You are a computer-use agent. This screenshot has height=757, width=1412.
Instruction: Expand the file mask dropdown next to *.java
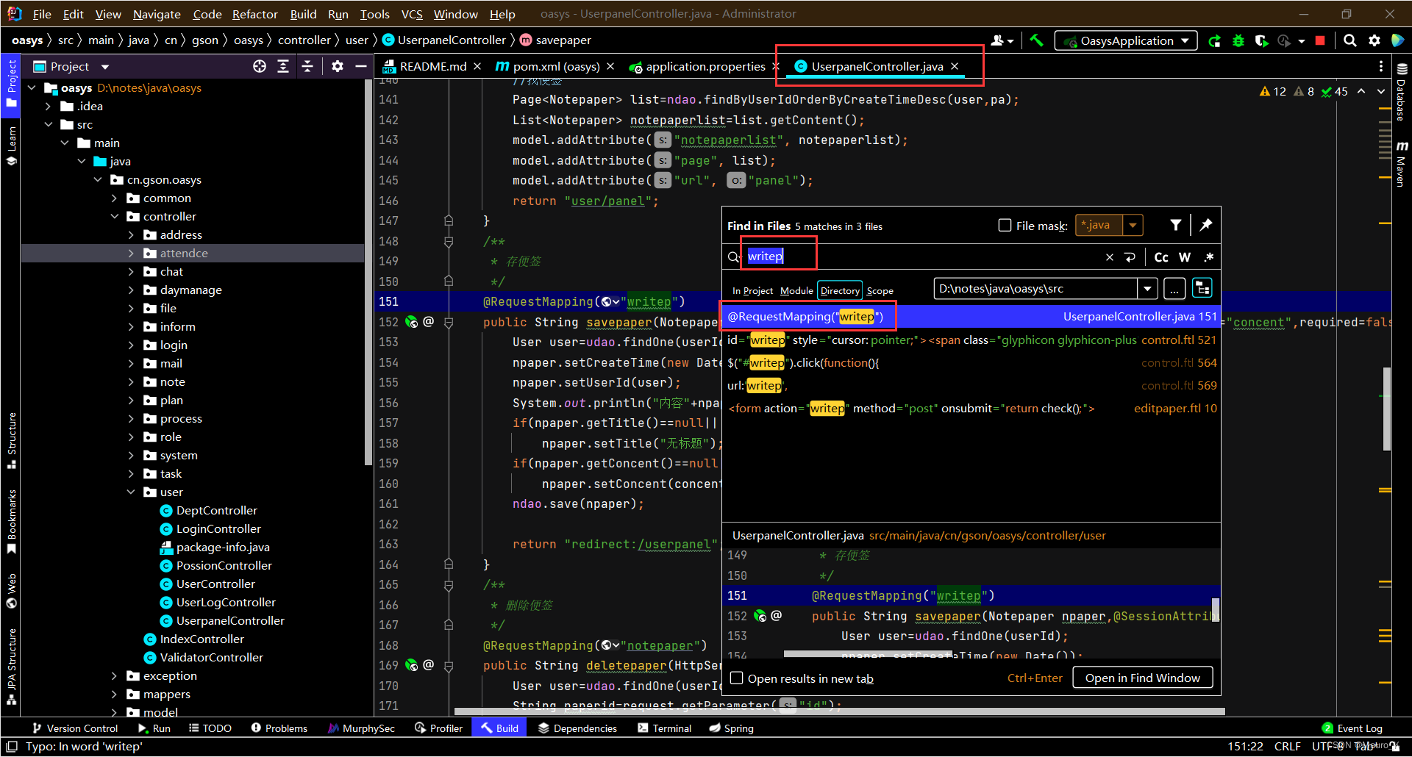(x=1133, y=225)
